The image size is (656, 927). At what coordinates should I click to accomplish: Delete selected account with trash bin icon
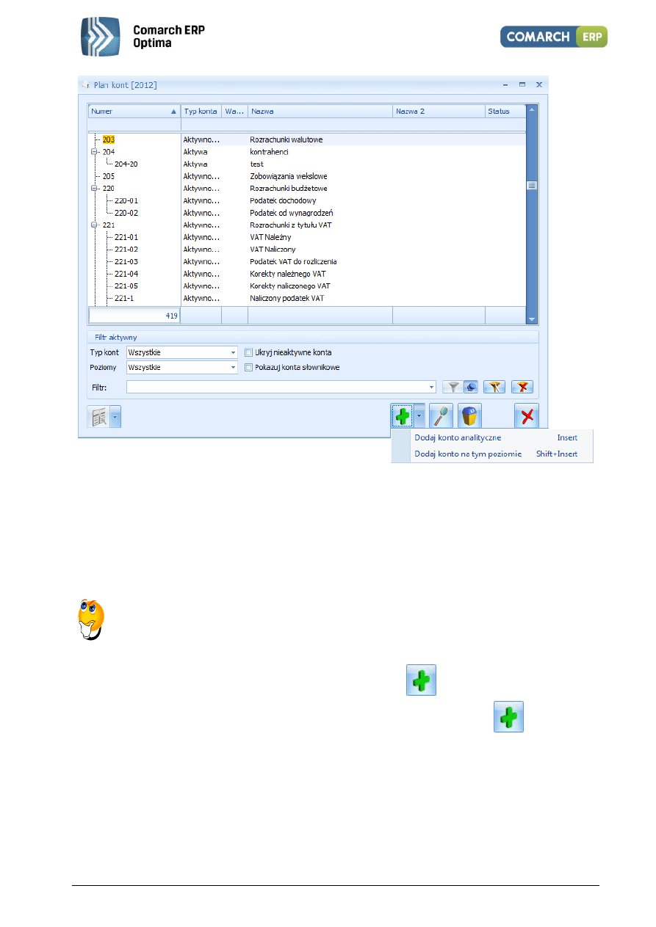(469, 416)
